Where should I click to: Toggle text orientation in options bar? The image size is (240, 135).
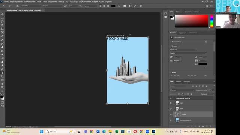17,6
